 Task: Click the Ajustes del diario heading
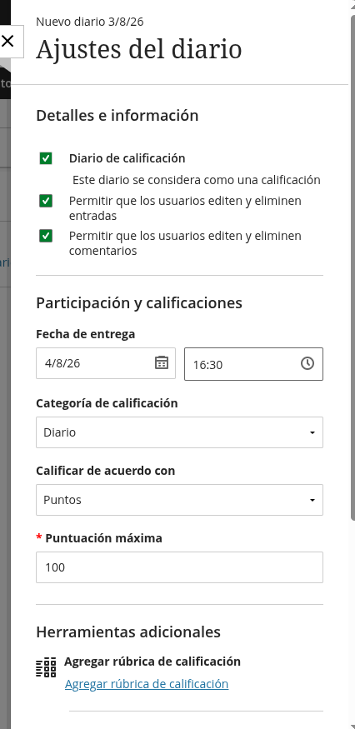coord(138,49)
